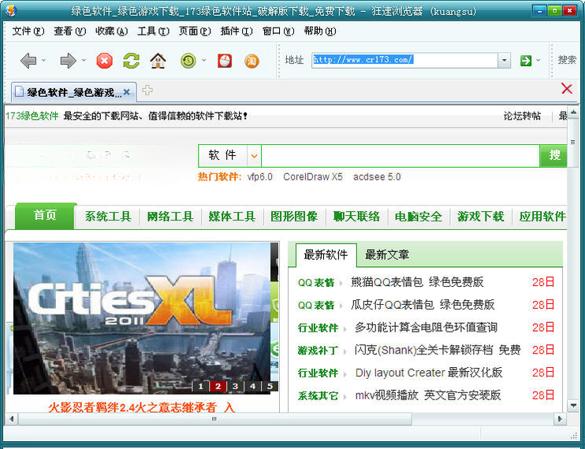The image size is (585, 449).
Task: Click the horizontal scrollbar thumb
Action: (x=215, y=419)
